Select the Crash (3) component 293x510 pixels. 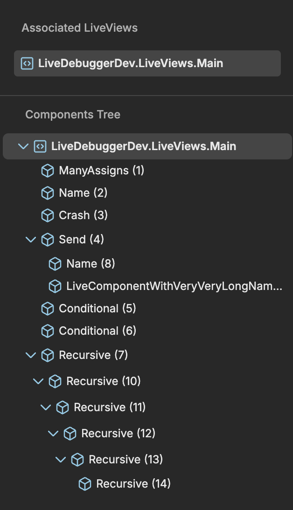(83, 215)
